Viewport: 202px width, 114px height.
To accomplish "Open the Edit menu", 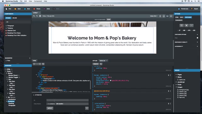I will tap(26, 1).
